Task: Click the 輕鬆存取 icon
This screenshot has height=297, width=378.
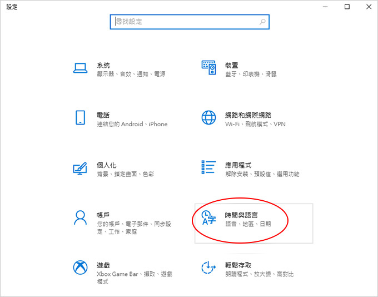Action: pyautogui.click(x=208, y=268)
